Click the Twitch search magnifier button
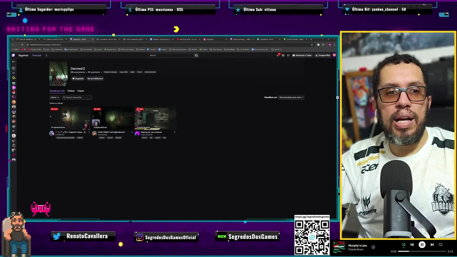The width and height of the screenshot is (457, 257). point(196,55)
